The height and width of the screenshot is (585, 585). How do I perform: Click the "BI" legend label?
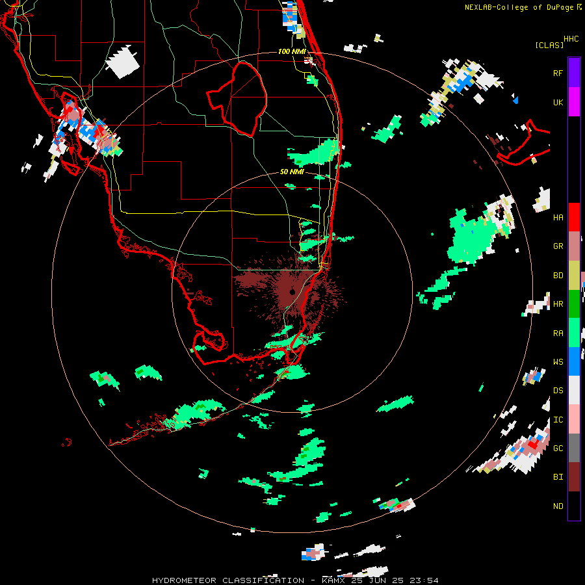tap(558, 477)
